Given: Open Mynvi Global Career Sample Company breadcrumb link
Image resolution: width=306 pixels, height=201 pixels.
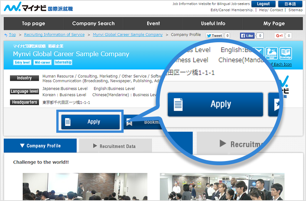Looking at the screenshot, I should [x=128, y=35].
